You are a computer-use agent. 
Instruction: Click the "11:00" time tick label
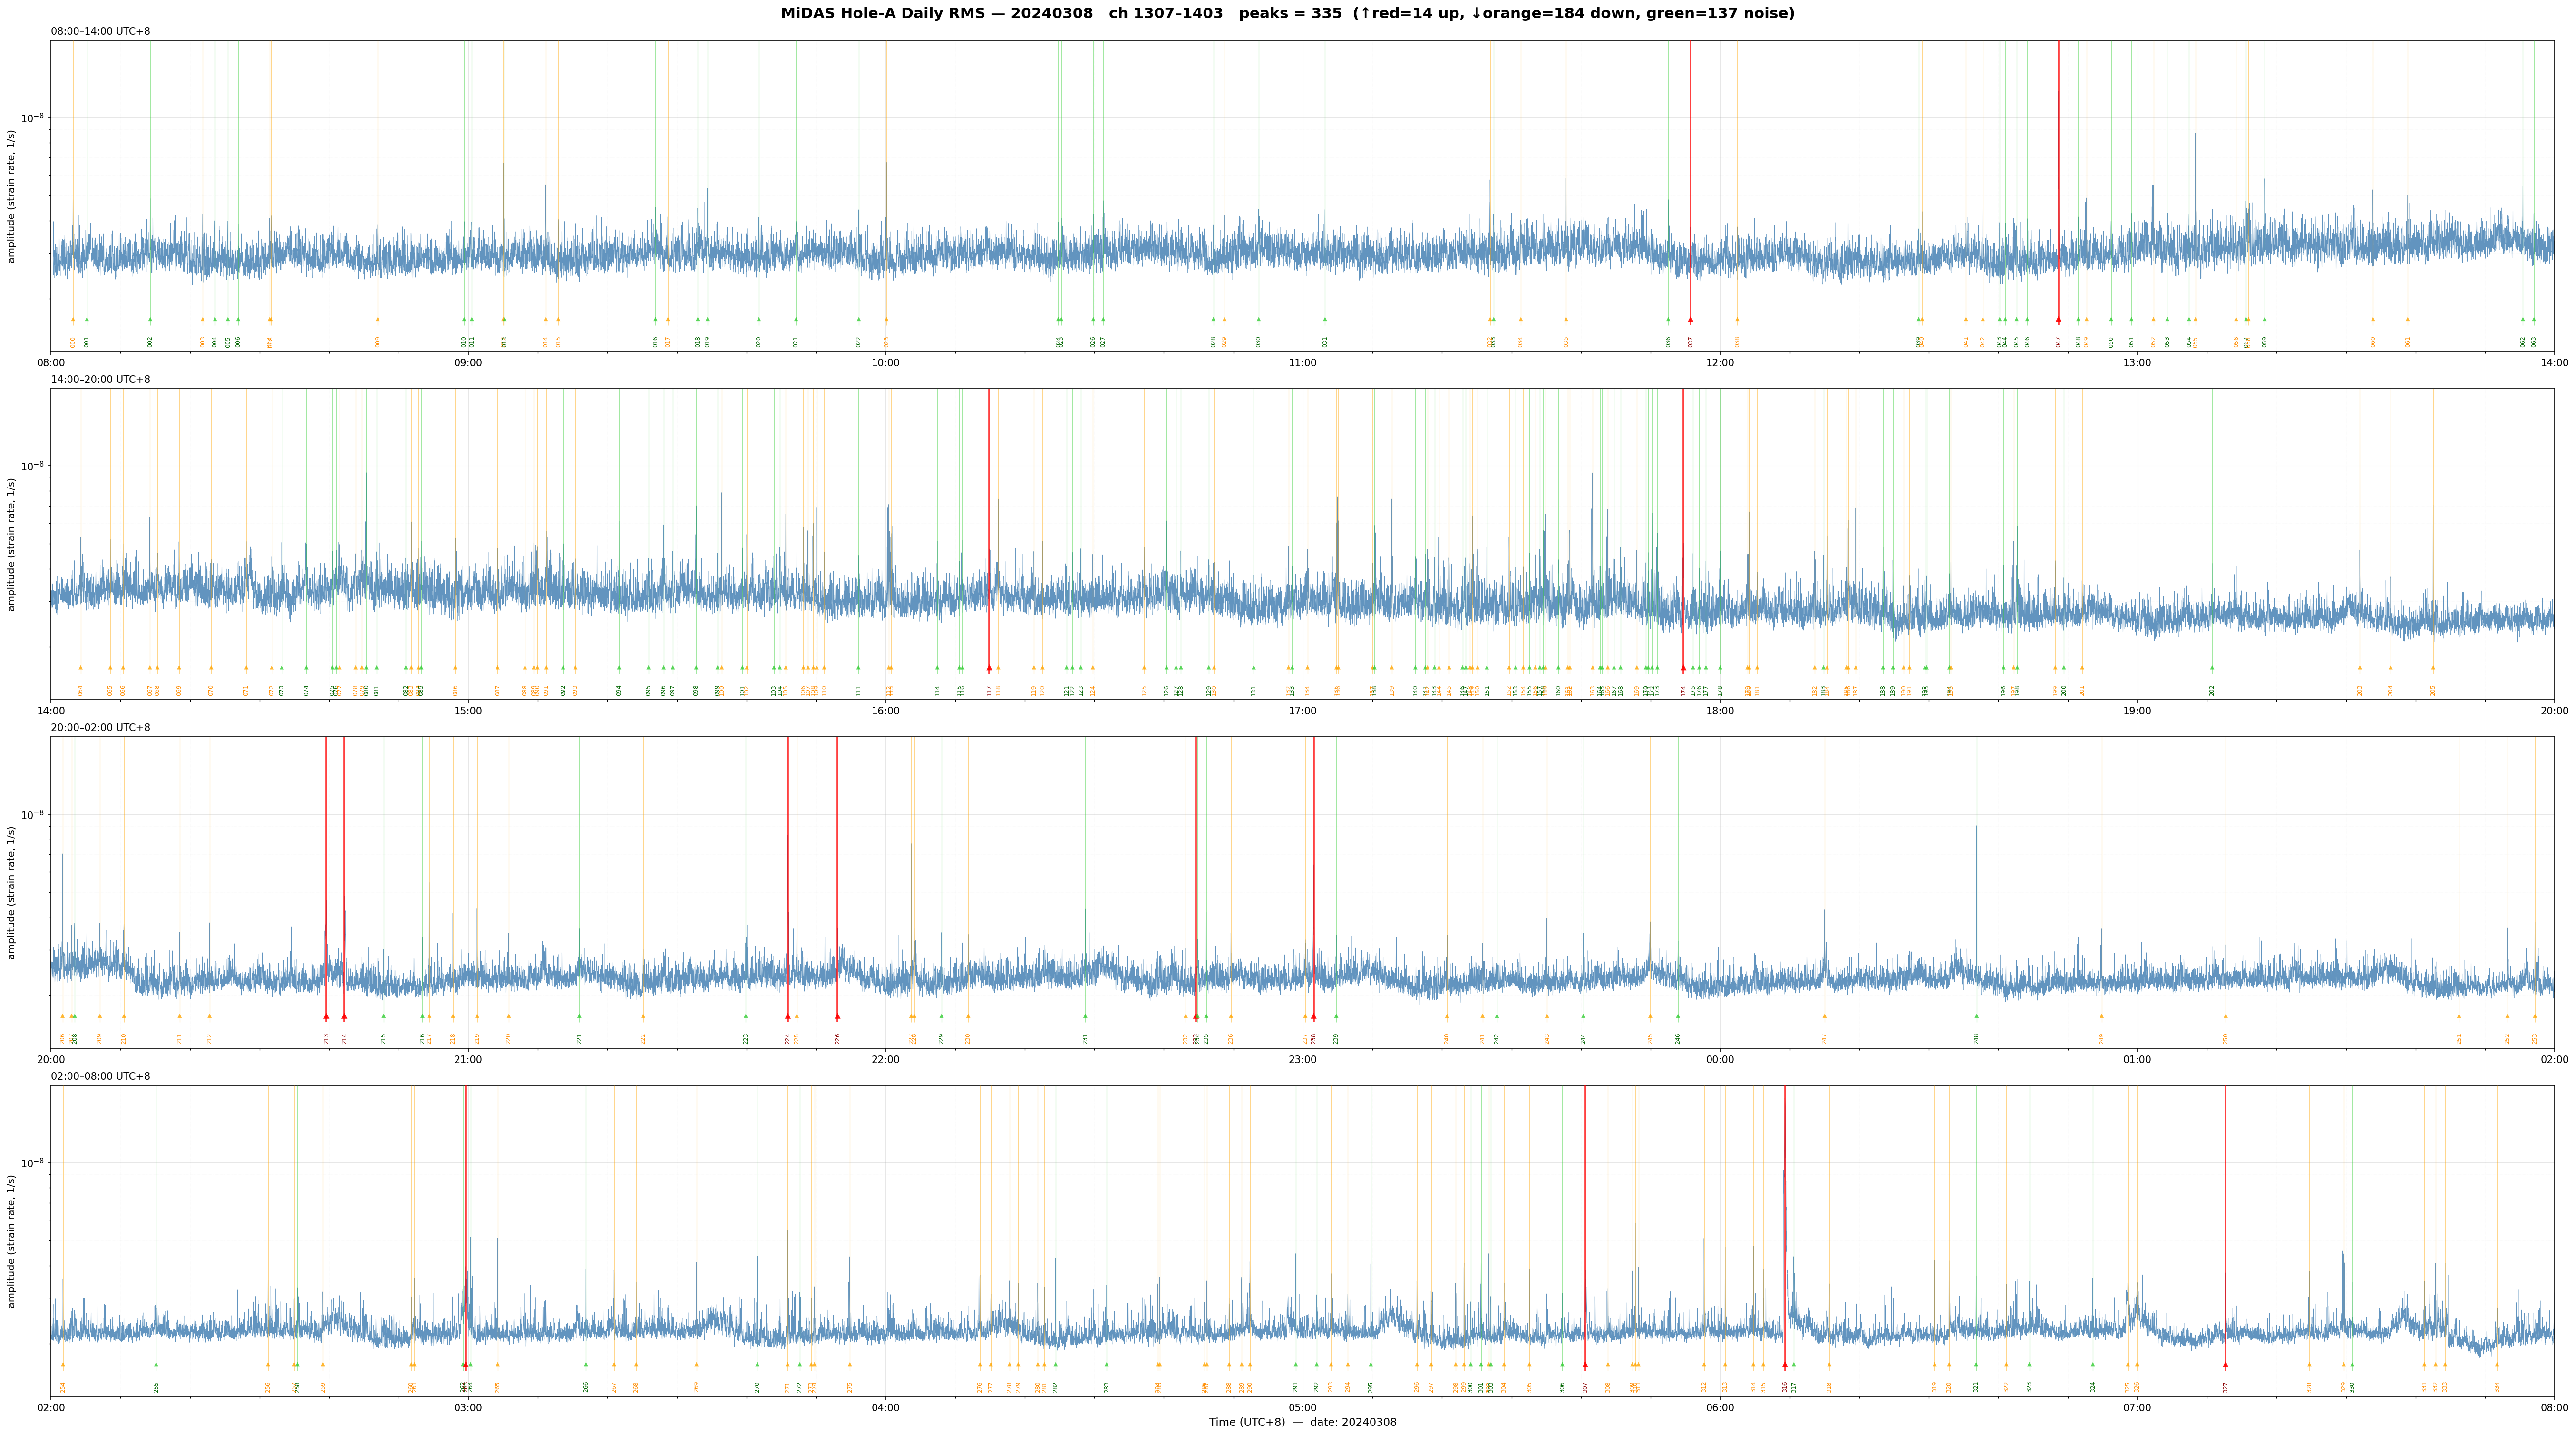[x=1303, y=363]
